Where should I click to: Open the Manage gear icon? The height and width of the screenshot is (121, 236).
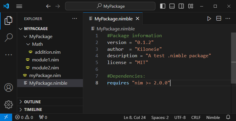click(x=9, y=104)
